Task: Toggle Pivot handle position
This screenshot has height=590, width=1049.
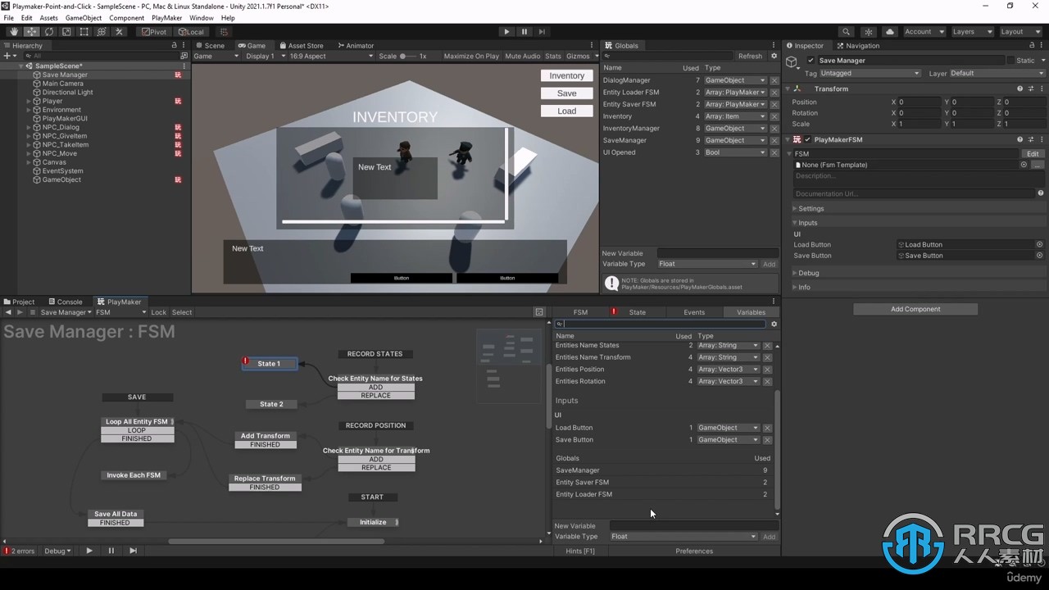Action: (154, 32)
